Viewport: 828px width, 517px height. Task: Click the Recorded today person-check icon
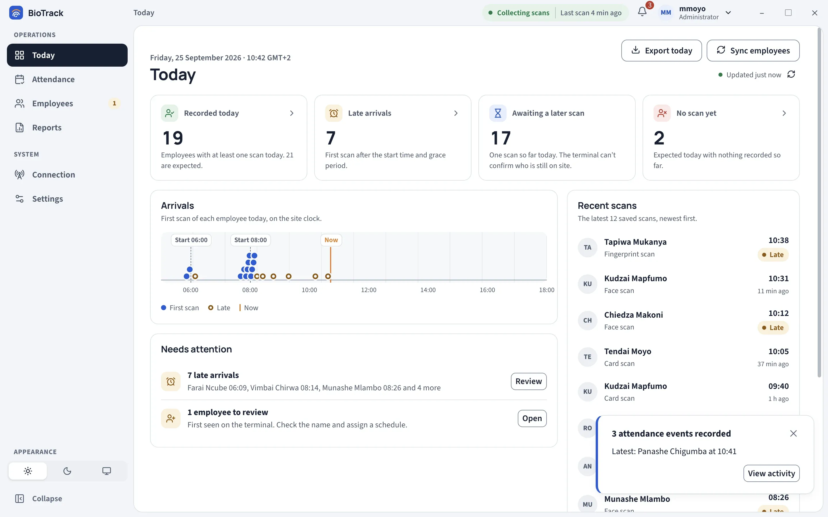169,113
